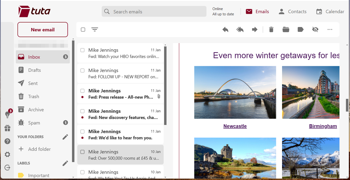Viewport: 350px width, 180px height.
Task: Open the more actions ellipsis menu
Action: pyautogui.click(x=330, y=29)
